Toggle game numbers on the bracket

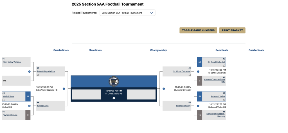click(198, 30)
